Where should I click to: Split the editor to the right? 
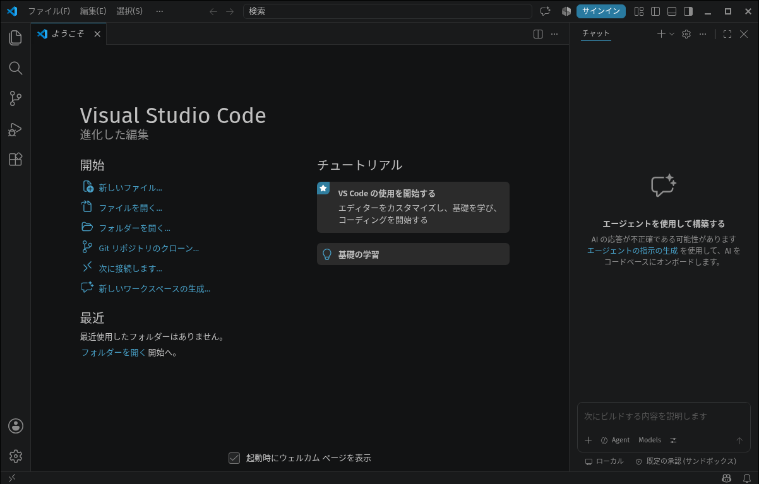(538, 34)
